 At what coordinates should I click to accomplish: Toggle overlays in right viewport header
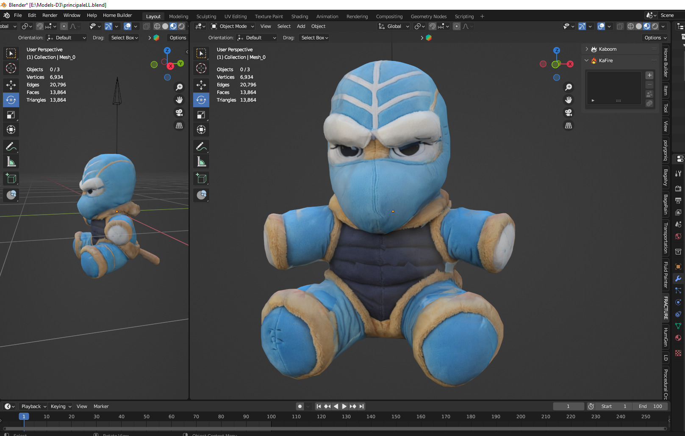[x=601, y=26]
